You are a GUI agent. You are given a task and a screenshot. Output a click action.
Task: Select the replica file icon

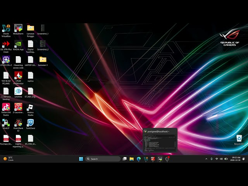[x=31, y=77]
